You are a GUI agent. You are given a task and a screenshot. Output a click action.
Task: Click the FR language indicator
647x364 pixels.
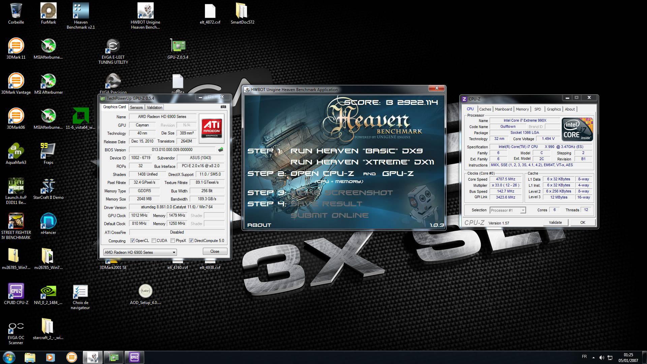[584, 357]
